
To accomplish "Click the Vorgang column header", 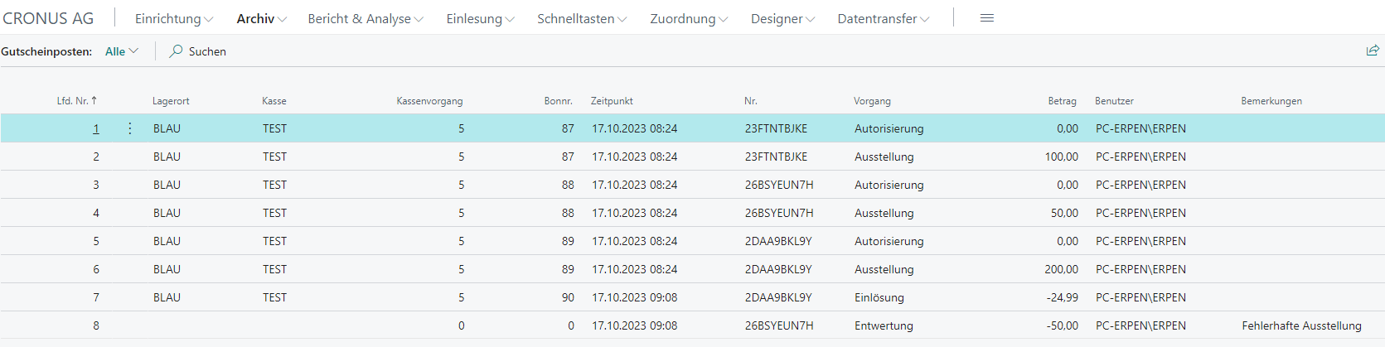I will 872,101.
